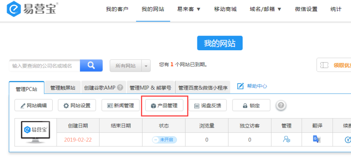
Task: Click the blue search magnifier button
Action: [x=91, y=66]
